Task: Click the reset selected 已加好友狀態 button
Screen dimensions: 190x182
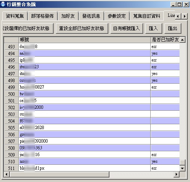Action: coord(28,29)
